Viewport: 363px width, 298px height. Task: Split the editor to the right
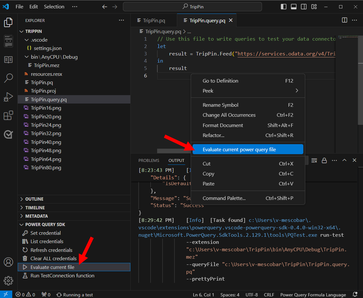(x=344, y=20)
